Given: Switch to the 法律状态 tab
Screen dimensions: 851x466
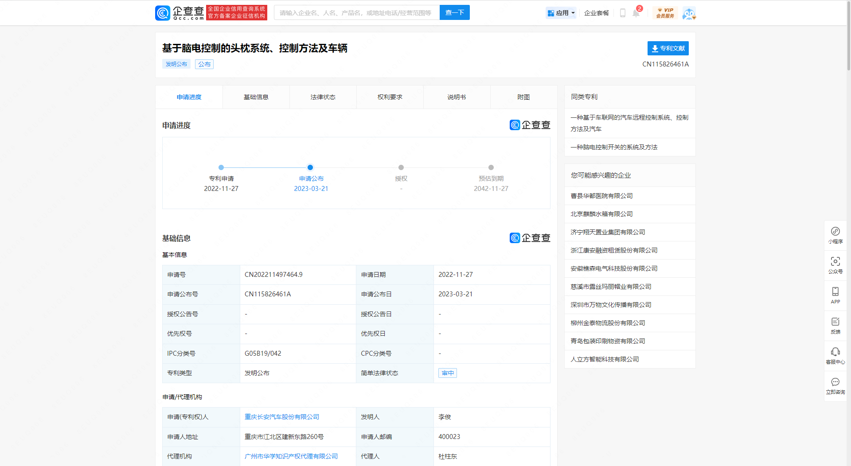Looking at the screenshot, I should click(x=323, y=97).
